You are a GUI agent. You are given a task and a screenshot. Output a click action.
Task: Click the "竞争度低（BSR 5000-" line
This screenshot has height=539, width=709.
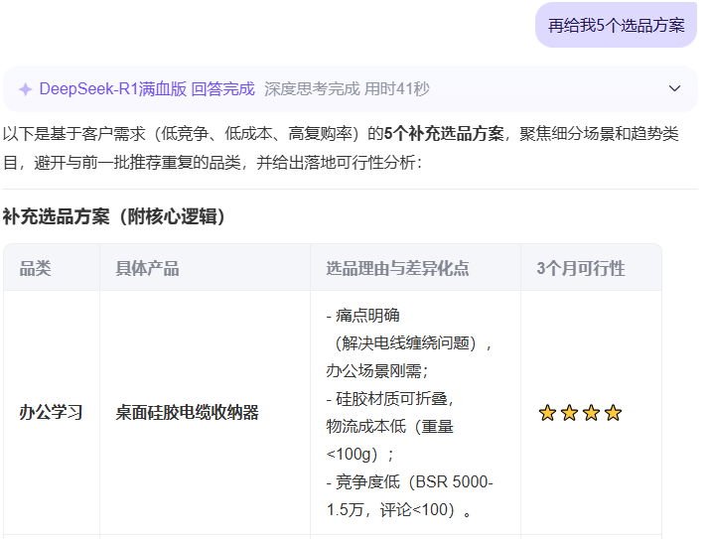(410, 482)
